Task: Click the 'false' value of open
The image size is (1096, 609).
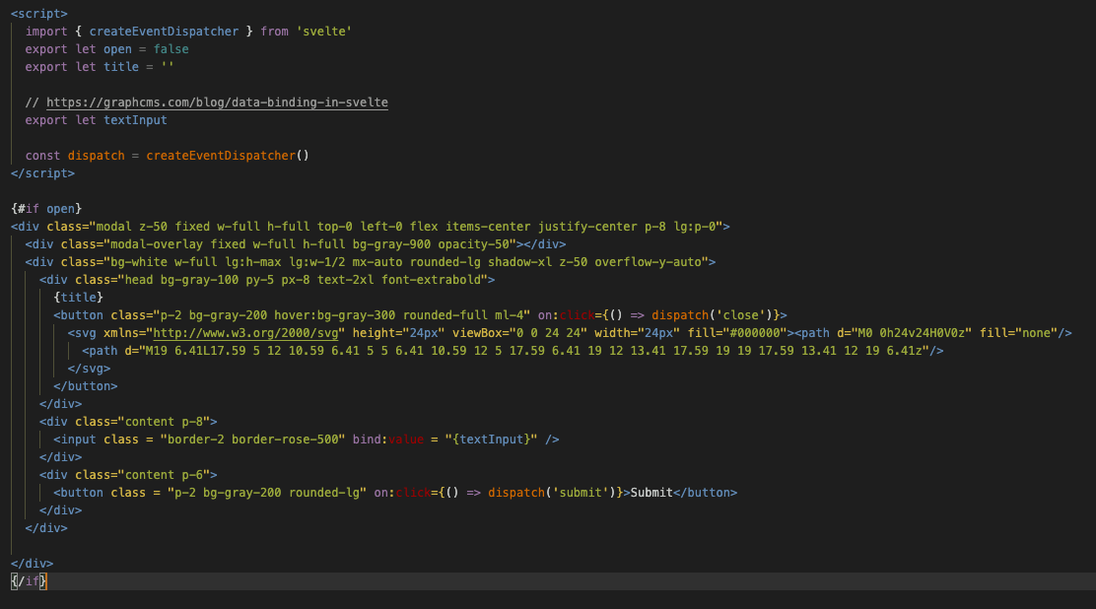Action: coord(171,49)
